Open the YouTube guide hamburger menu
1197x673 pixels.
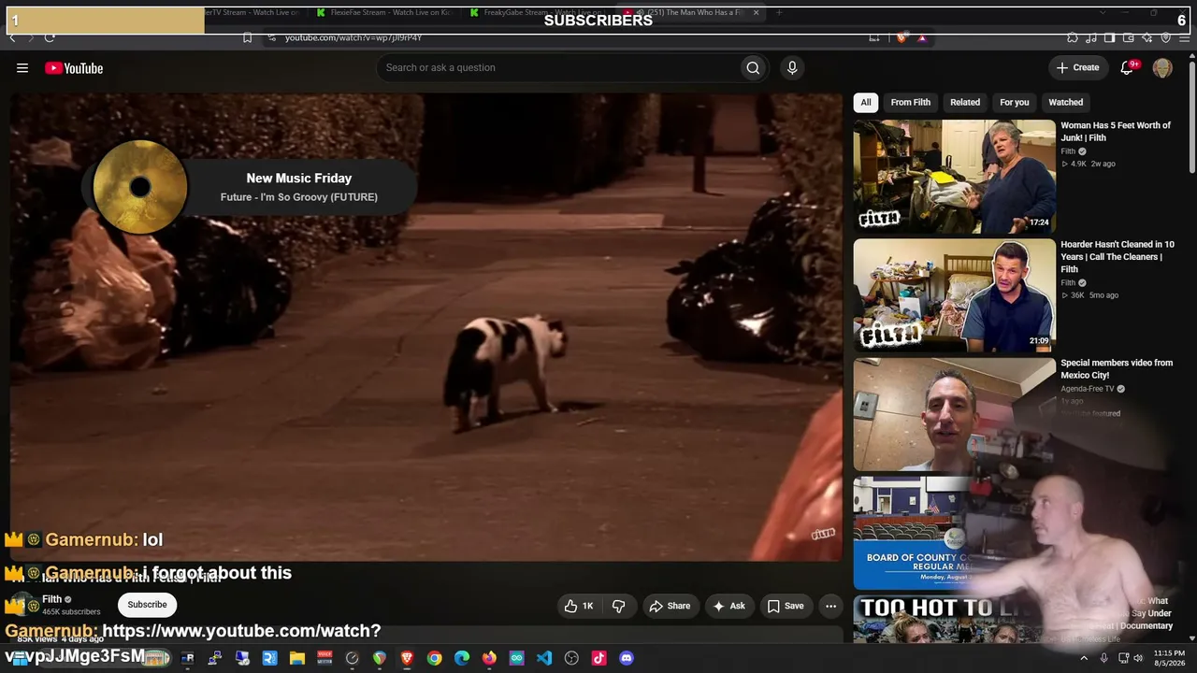[22, 67]
